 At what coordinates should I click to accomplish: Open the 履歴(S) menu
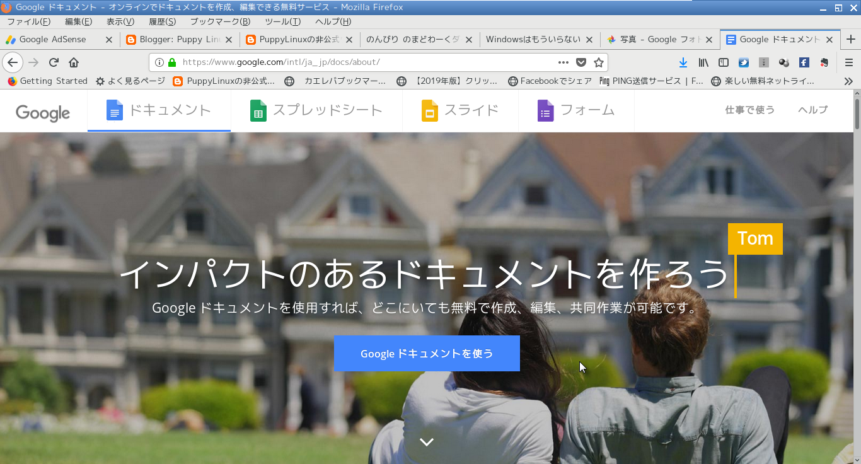[x=163, y=21]
